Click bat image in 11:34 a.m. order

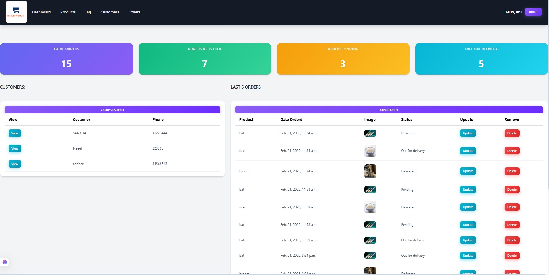370,133
